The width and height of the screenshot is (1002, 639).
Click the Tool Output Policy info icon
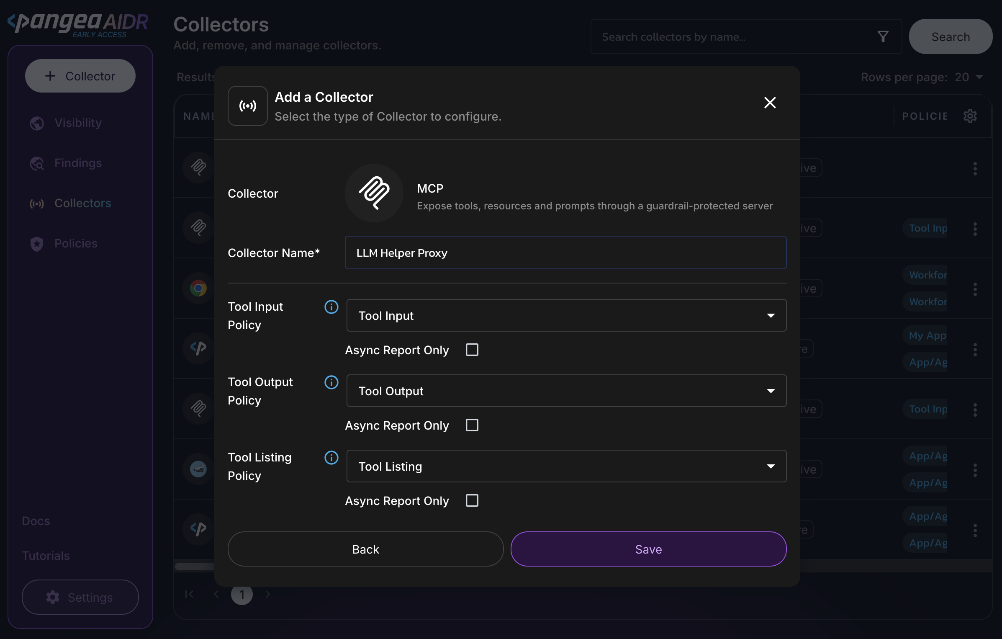(x=331, y=382)
